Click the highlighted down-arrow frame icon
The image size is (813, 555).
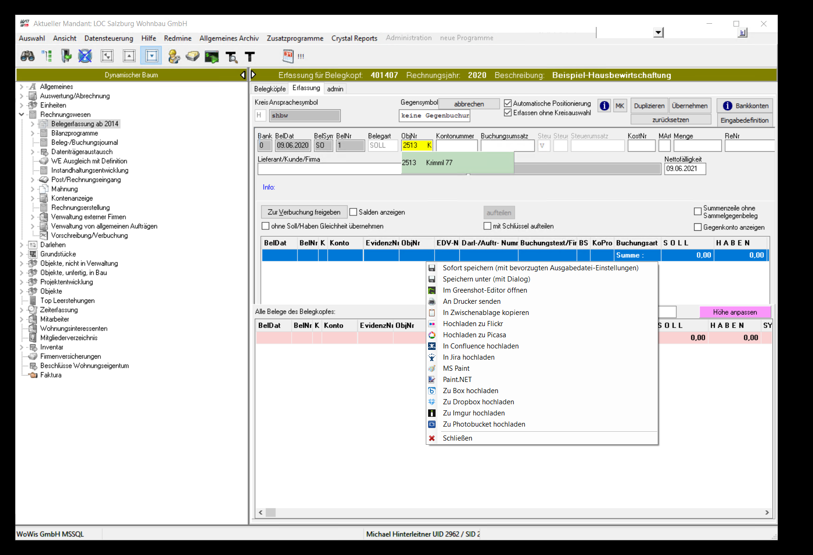pyautogui.click(x=151, y=56)
